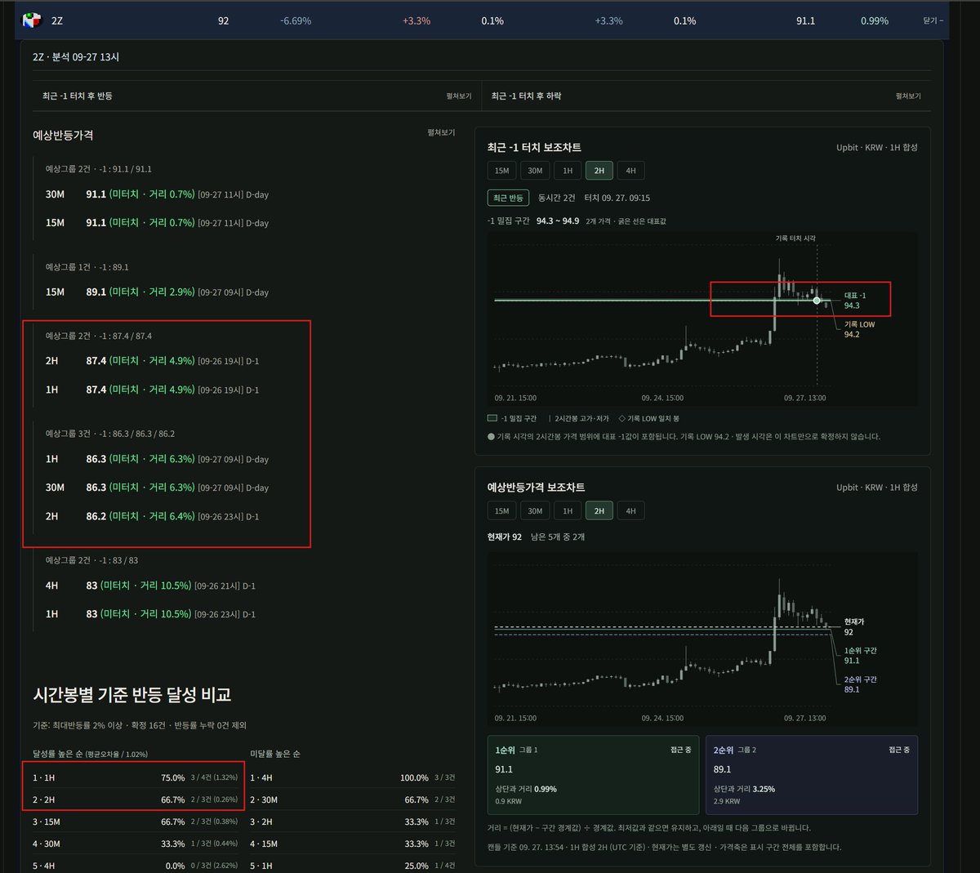Click ranking row 3 · 2H 33.3%
980x873 pixels.
tap(353, 822)
